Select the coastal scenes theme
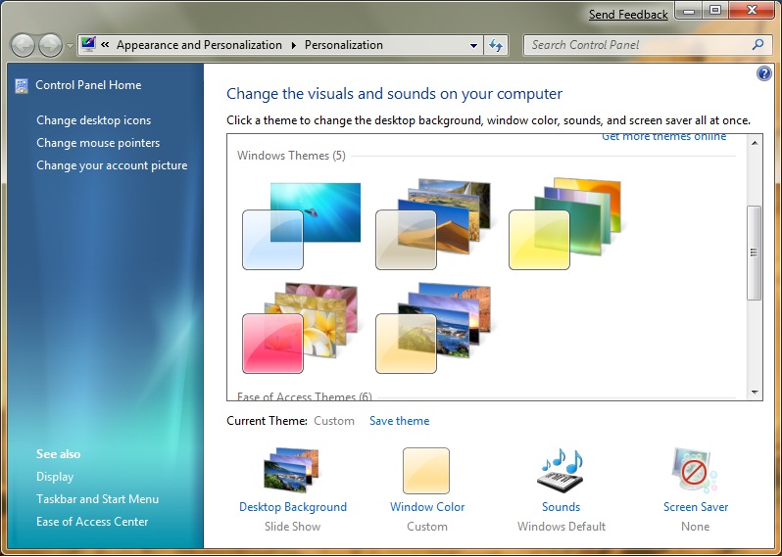 433,328
